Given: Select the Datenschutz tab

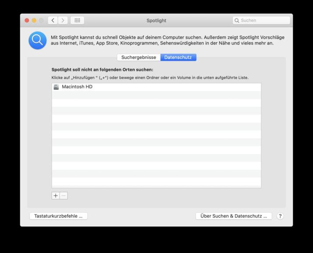Looking at the screenshot, I should tap(178, 57).
